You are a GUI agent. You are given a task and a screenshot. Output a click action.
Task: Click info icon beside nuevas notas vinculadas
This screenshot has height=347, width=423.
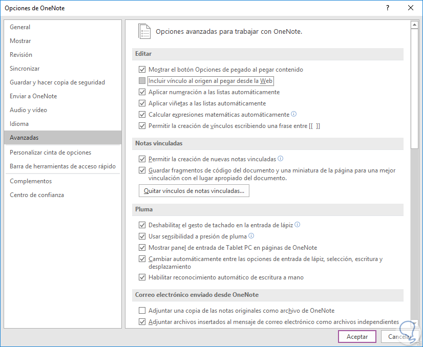(280, 159)
